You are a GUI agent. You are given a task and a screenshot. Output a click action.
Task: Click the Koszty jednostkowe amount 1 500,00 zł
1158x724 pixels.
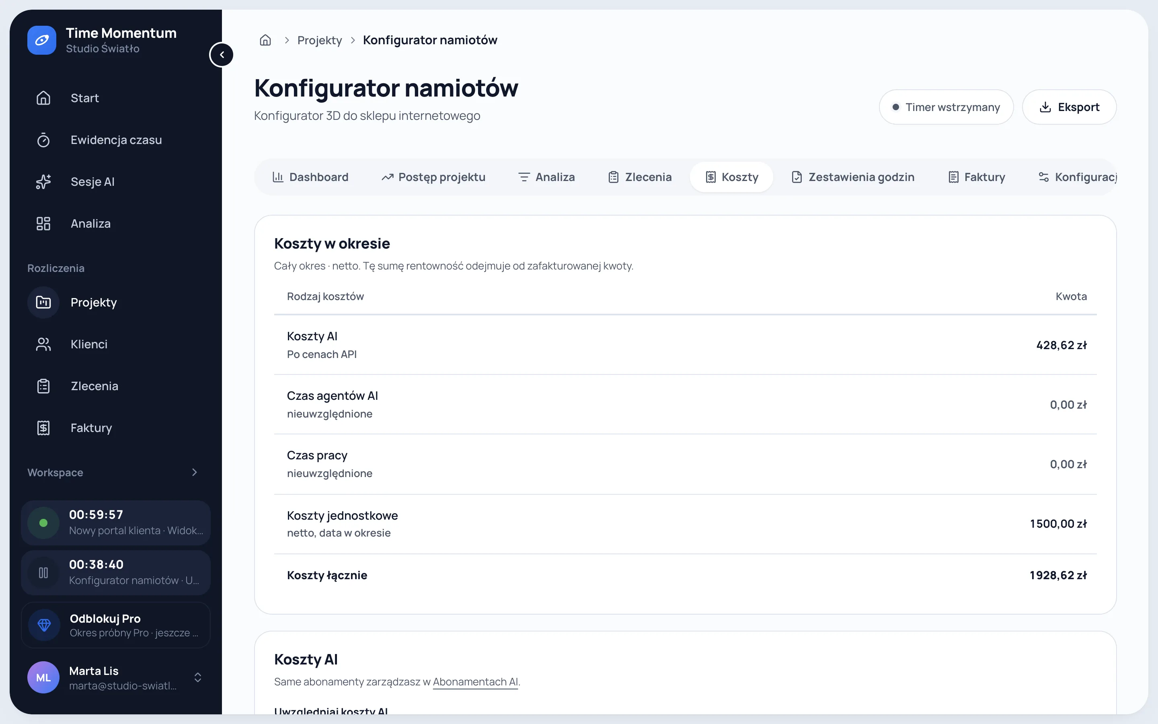1058,524
